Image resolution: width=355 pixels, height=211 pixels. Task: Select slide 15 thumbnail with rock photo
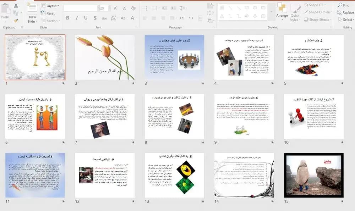pyautogui.click(x=314, y=175)
